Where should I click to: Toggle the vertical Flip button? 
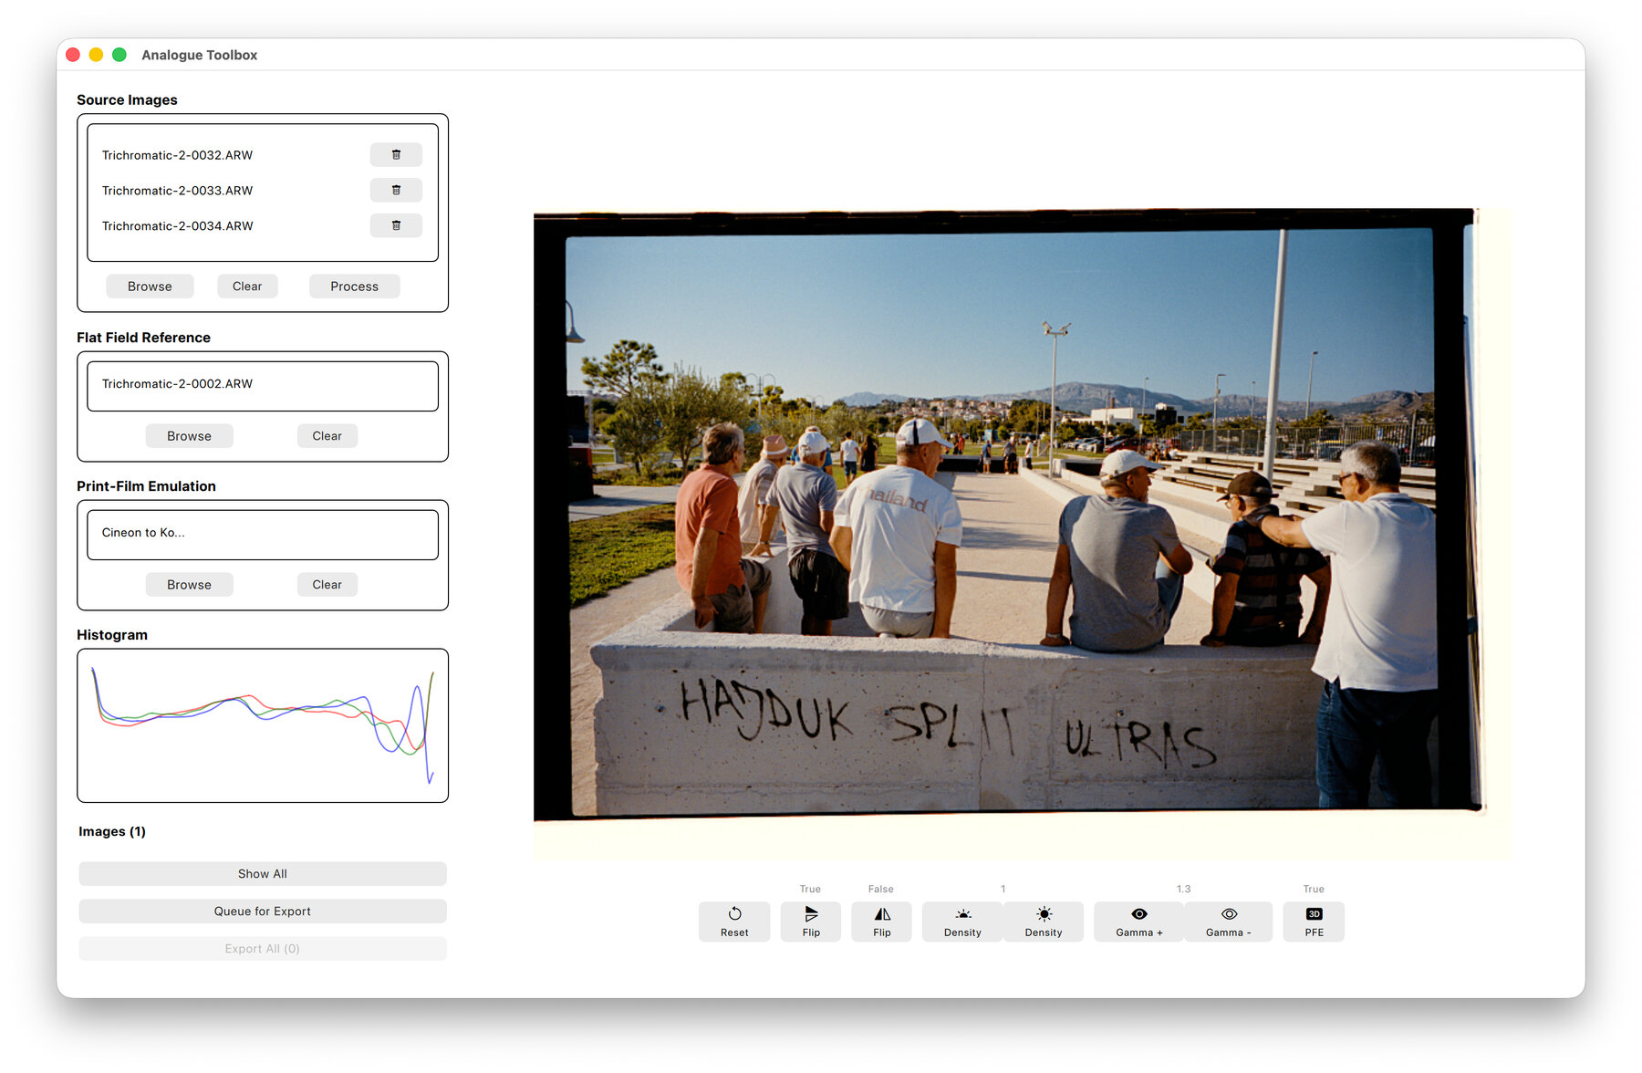pyautogui.click(x=811, y=921)
